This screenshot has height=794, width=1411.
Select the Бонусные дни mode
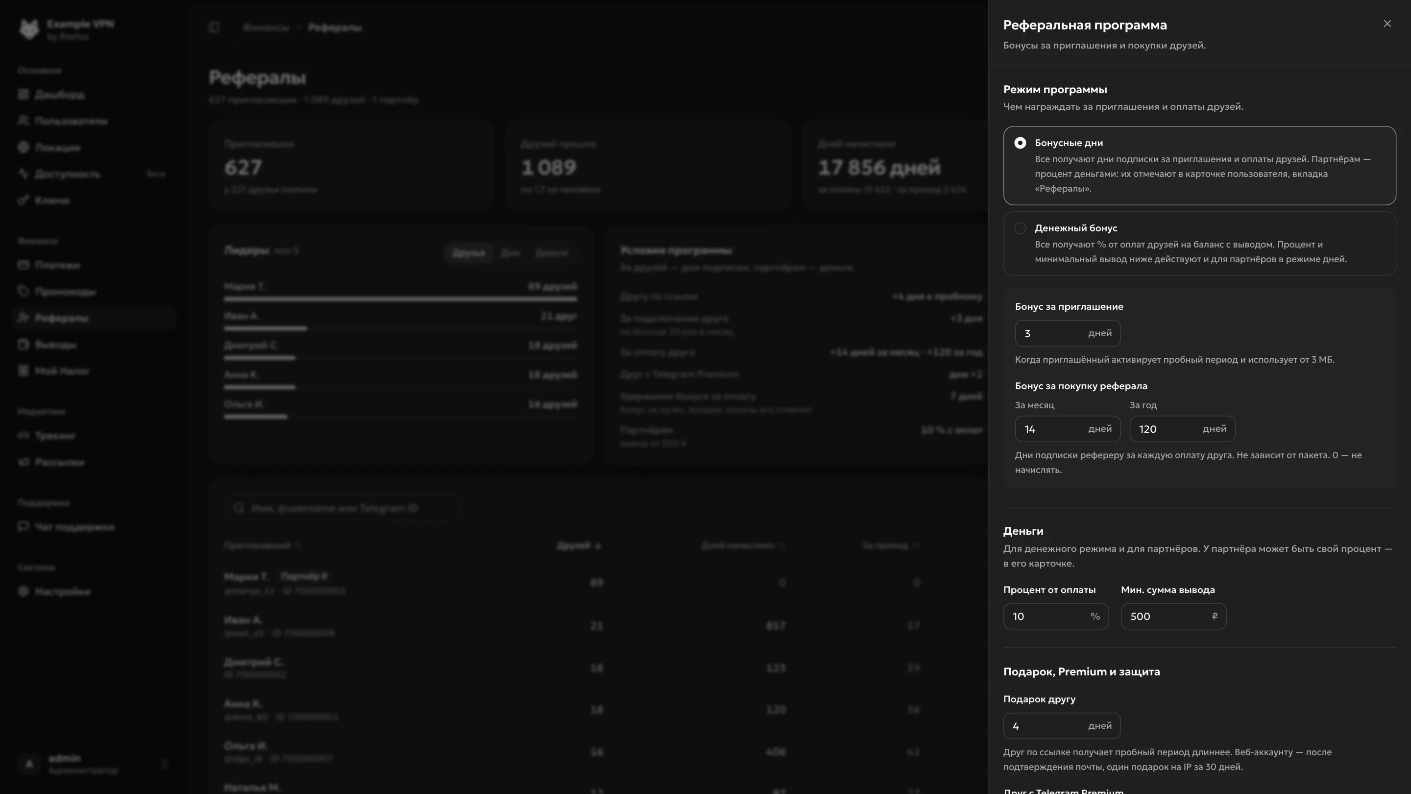click(1199, 166)
